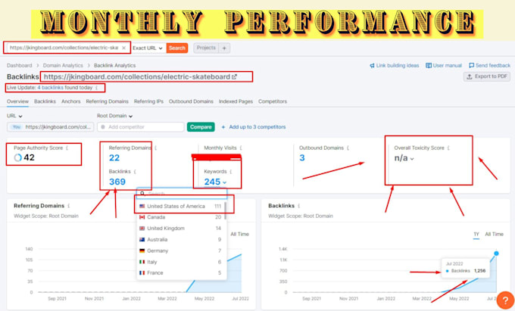The height and width of the screenshot is (311, 515).
Task: Click Backlinks count 369
Action: [117, 182]
